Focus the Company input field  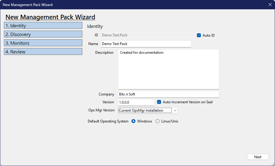tap(168, 94)
